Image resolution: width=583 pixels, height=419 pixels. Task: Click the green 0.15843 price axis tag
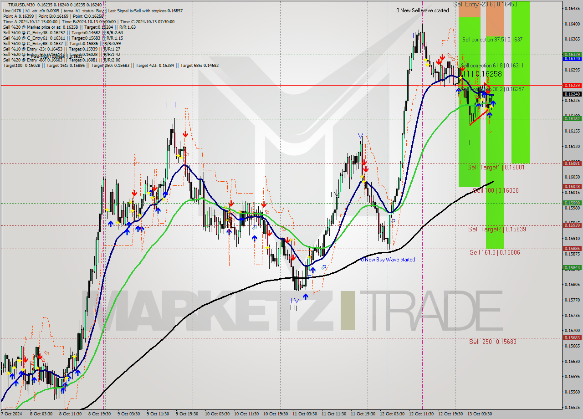[572, 267]
